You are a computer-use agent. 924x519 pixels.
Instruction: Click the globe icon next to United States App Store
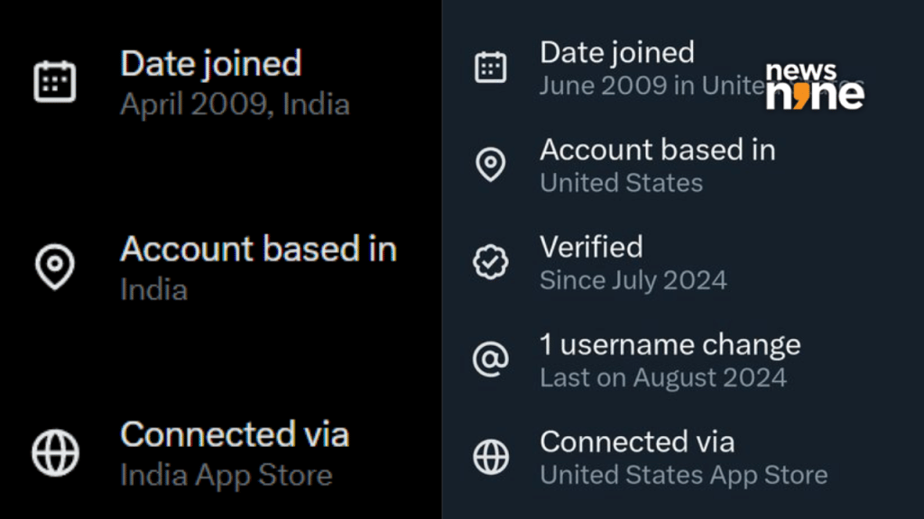point(490,456)
